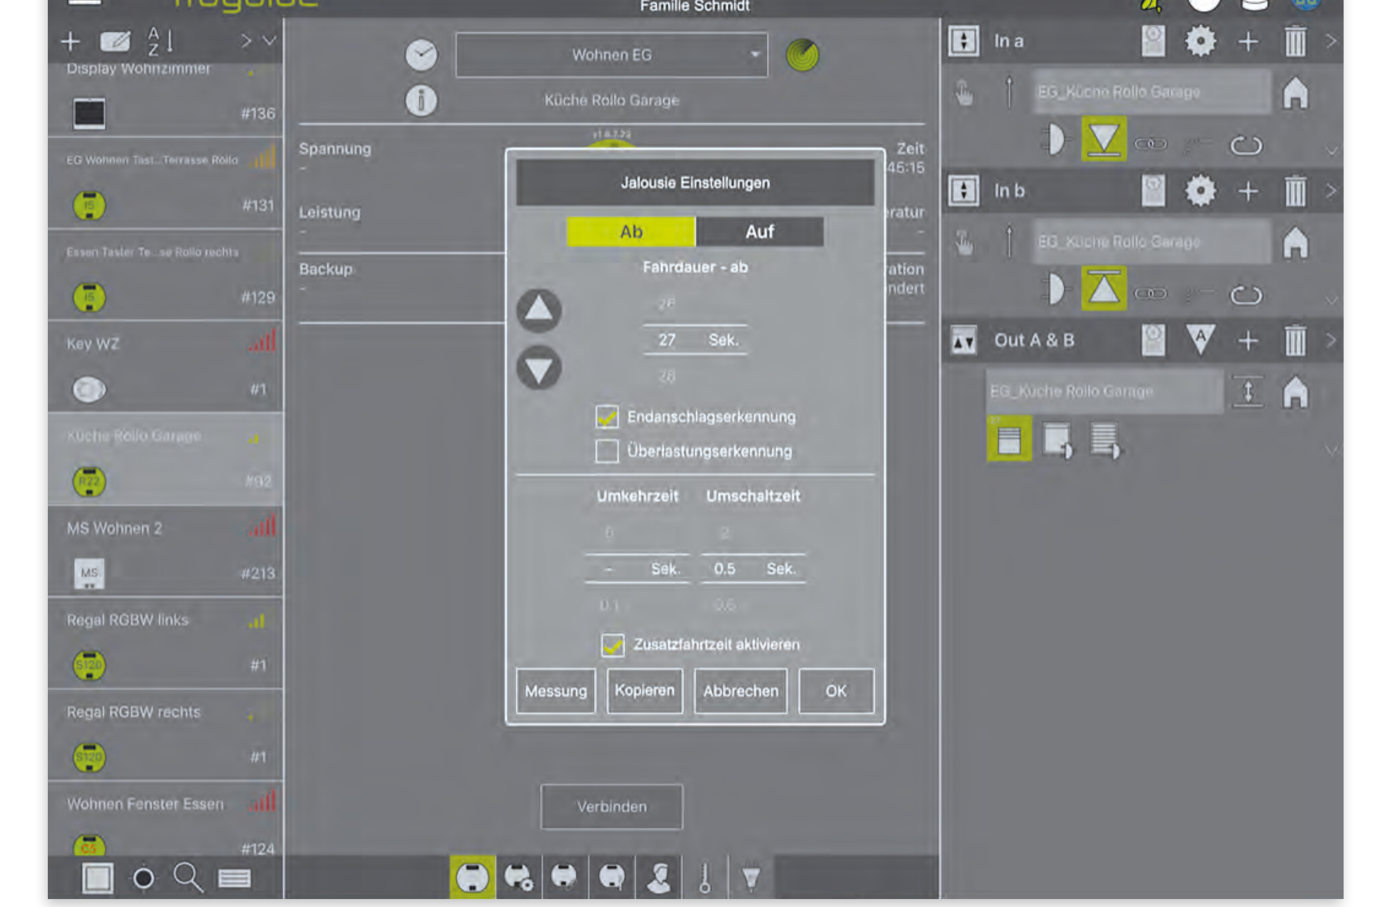Click the Abbrechen button

point(741,691)
